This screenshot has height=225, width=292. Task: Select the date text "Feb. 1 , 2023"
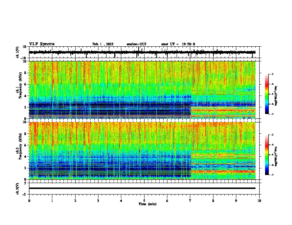(103, 44)
